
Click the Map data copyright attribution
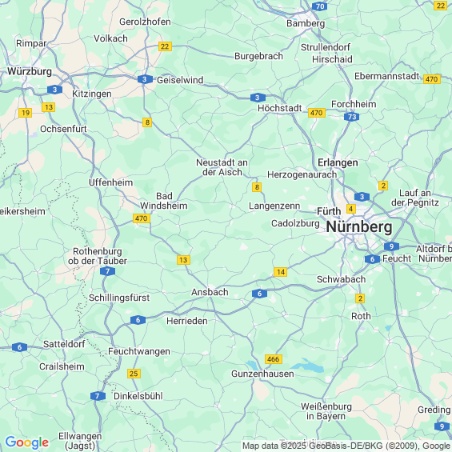point(346,446)
